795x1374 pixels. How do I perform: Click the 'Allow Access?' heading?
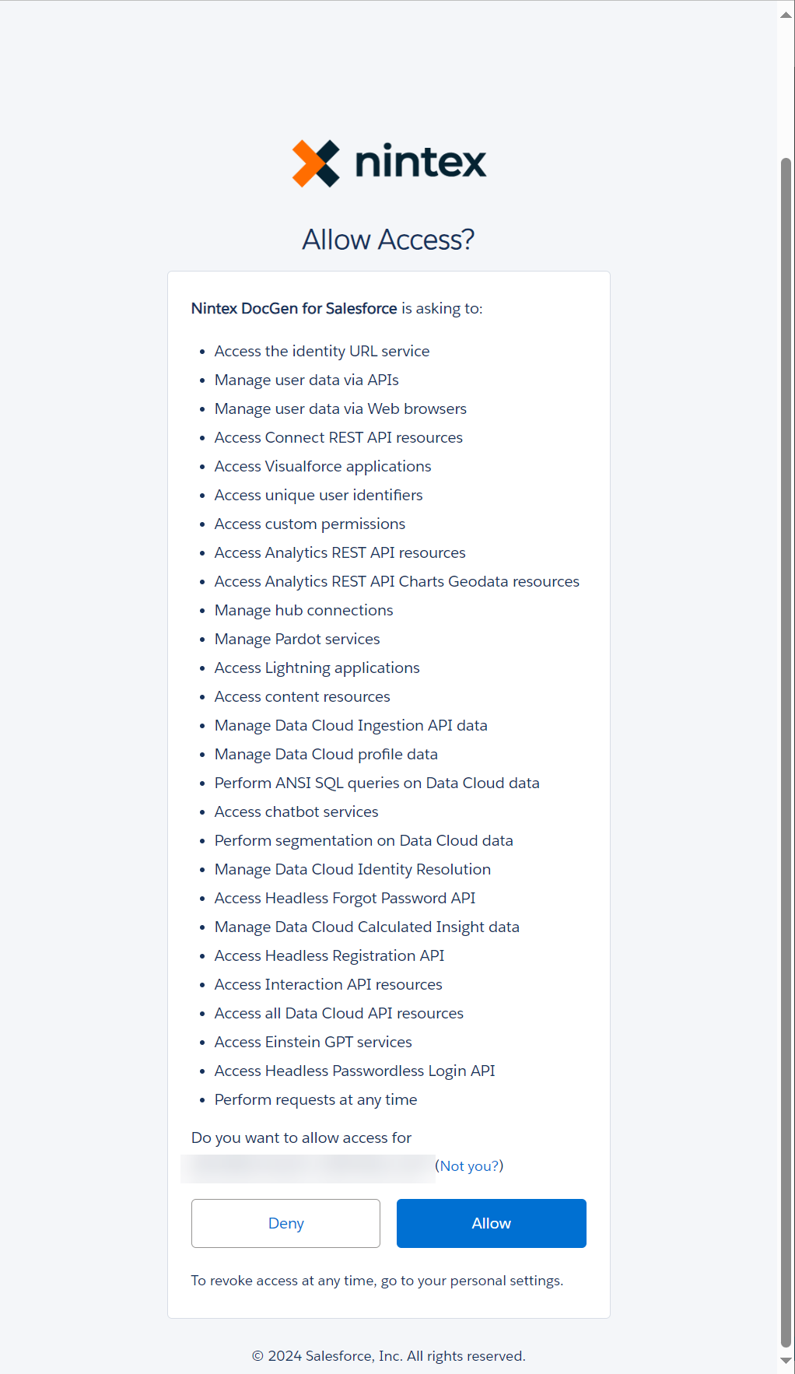(388, 240)
